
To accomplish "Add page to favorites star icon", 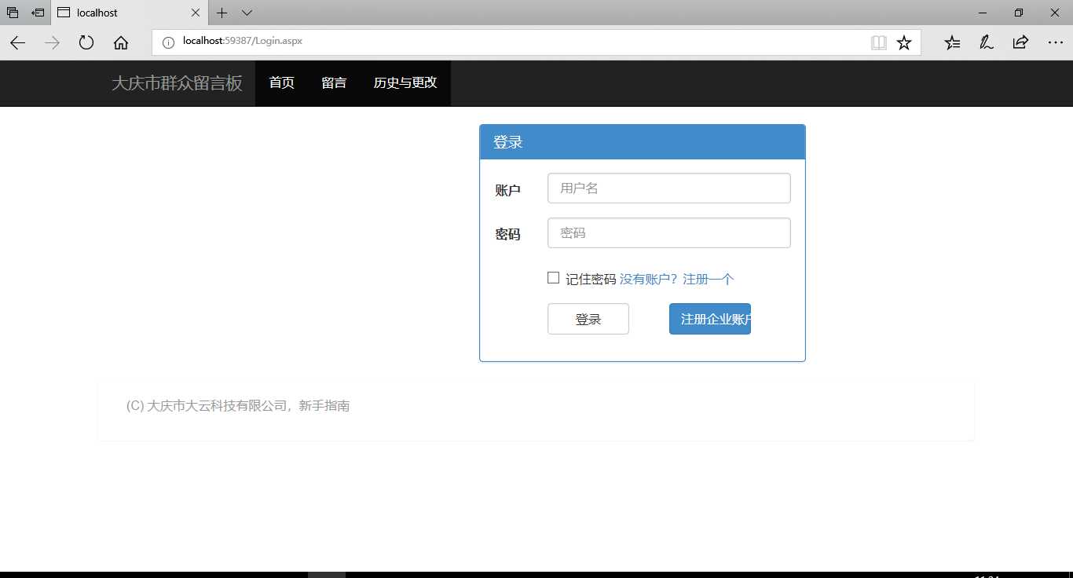I will [x=904, y=42].
